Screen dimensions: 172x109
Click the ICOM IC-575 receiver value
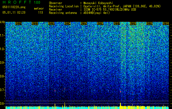(x=110, y=10)
